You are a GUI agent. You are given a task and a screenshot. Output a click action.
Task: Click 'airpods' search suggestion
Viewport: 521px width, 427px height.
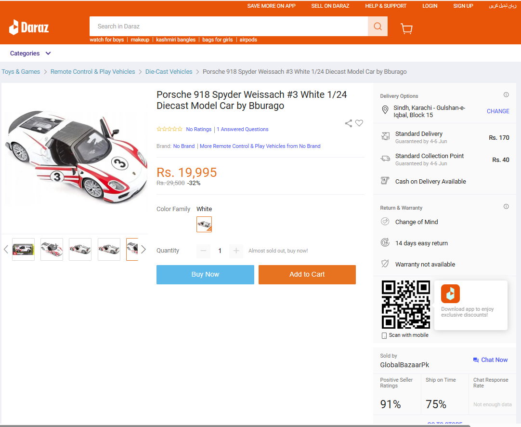click(x=248, y=40)
